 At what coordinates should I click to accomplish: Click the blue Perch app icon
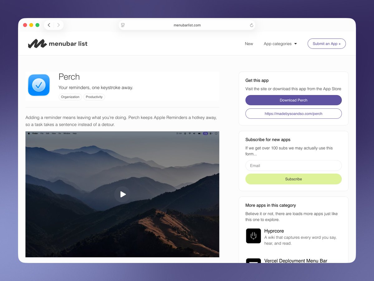(x=39, y=85)
